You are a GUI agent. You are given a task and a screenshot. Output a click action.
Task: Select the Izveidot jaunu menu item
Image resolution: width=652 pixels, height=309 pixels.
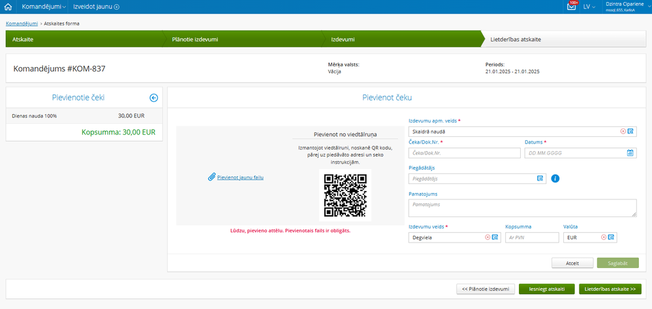[96, 7]
